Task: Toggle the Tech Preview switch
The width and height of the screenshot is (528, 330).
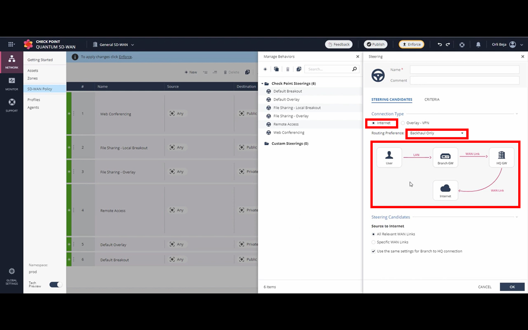Action: (56, 285)
